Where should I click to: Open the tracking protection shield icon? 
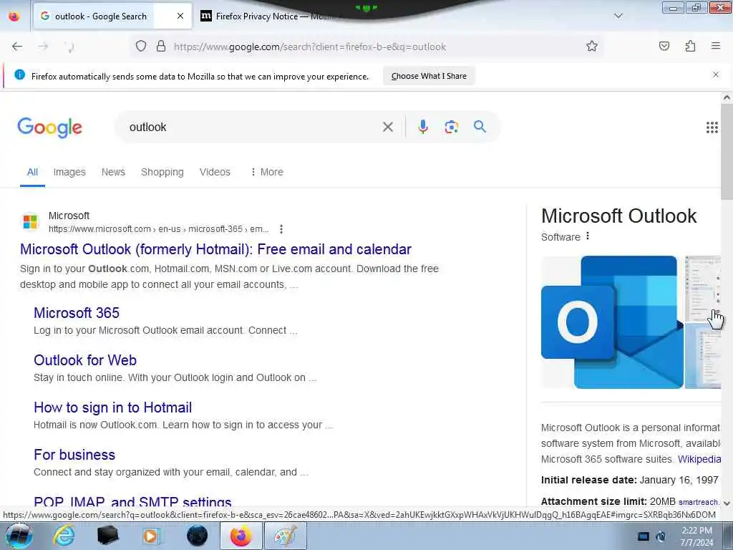tap(141, 47)
